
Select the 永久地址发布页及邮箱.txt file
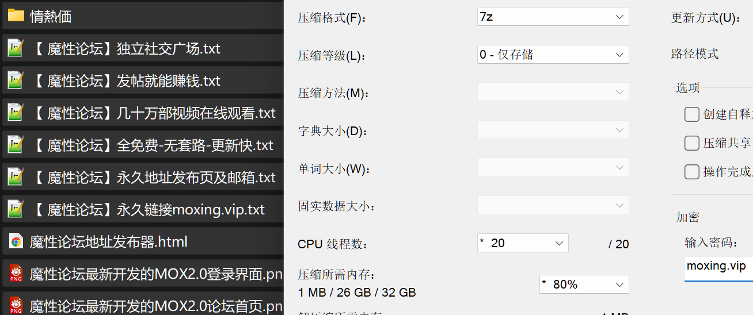click(x=142, y=177)
